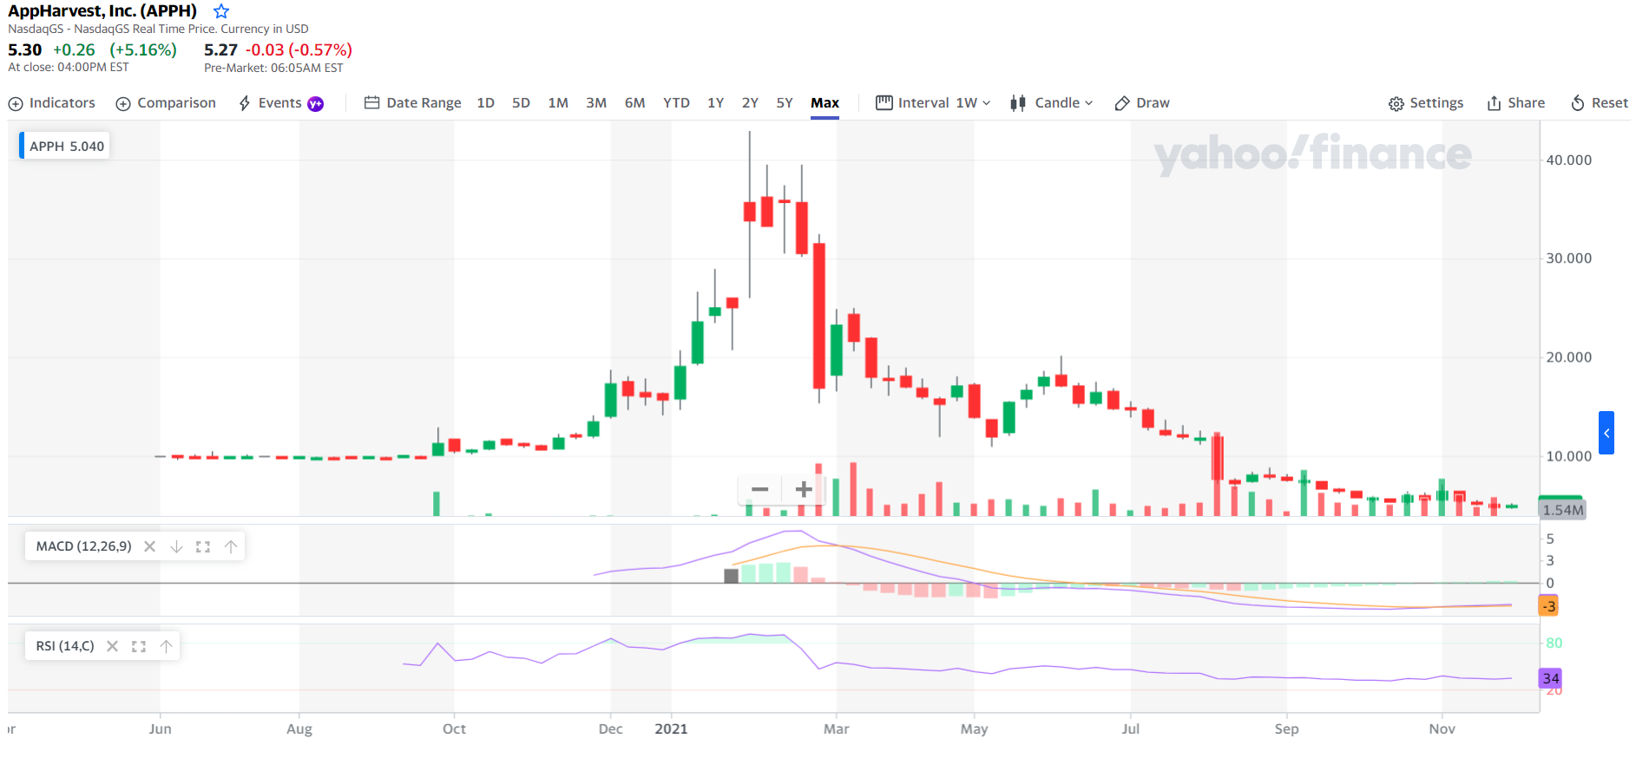
Task: Select the 5D range
Action: (x=521, y=103)
